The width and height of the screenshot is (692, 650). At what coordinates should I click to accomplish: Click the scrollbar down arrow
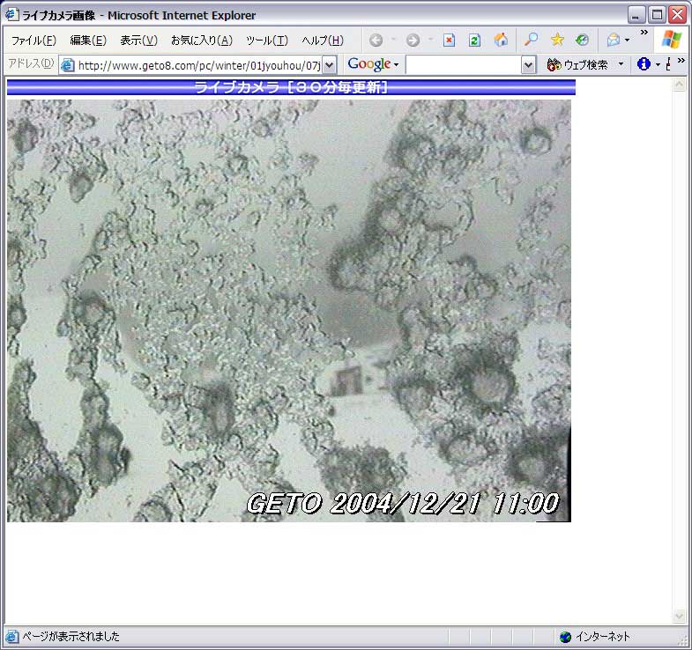679,616
